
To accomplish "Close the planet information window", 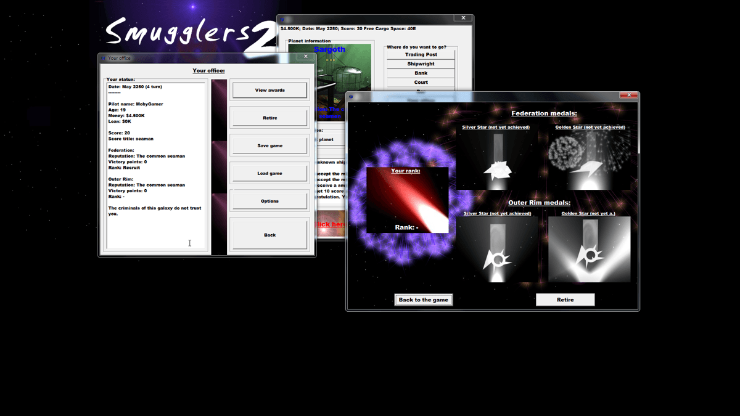I will [463, 18].
